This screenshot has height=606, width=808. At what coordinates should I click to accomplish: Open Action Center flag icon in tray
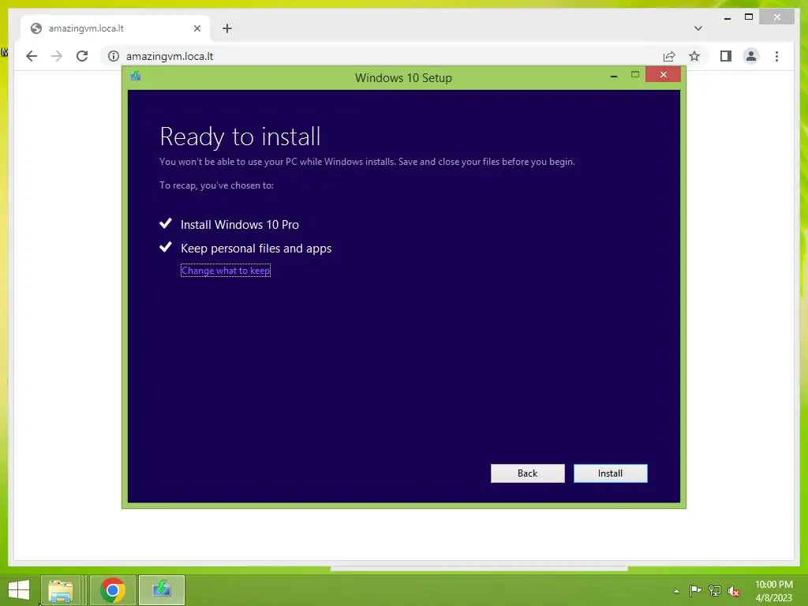pos(695,590)
